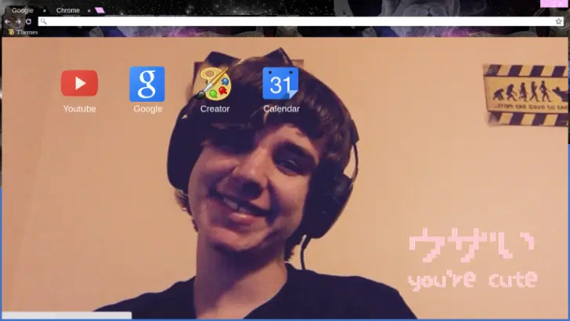Click the browser back arrow

8,21
